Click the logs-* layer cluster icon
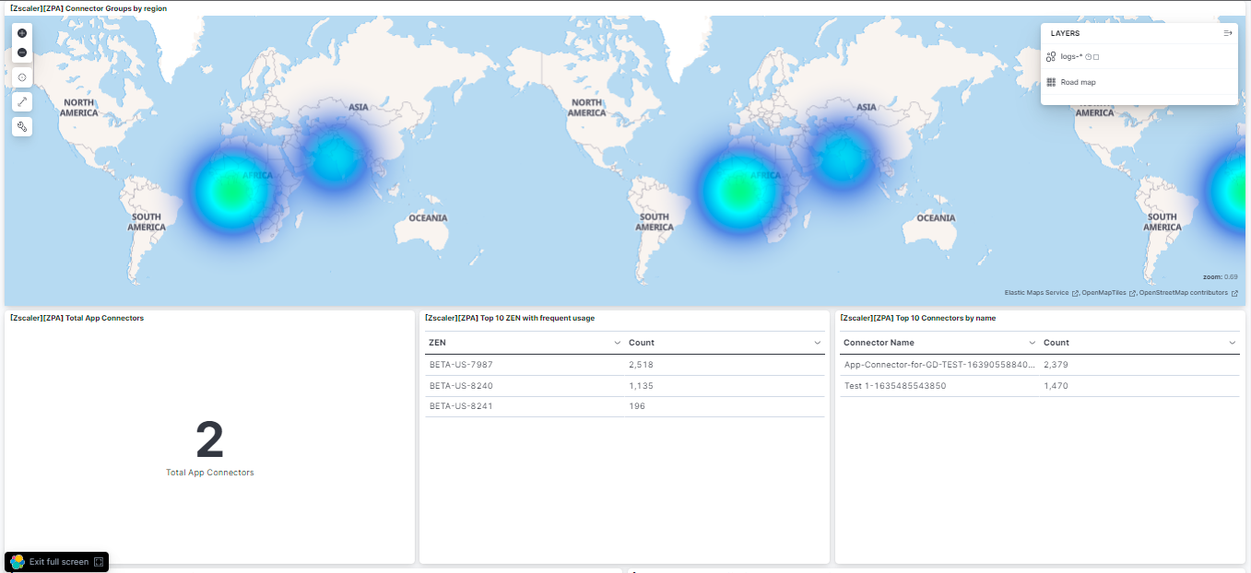The height and width of the screenshot is (573, 1251). pyautogui.click(x=1051, y=56)
